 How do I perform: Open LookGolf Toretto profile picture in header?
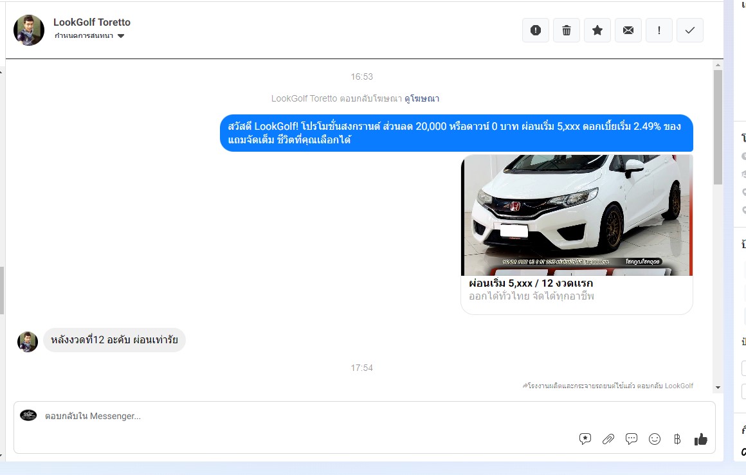tap(29, 30)
